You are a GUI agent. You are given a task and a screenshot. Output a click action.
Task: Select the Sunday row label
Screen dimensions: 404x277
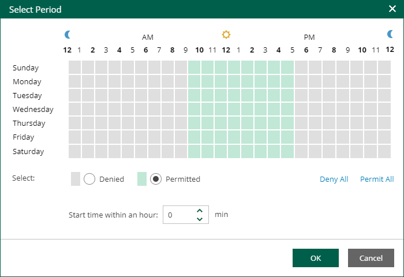(25, 68)
